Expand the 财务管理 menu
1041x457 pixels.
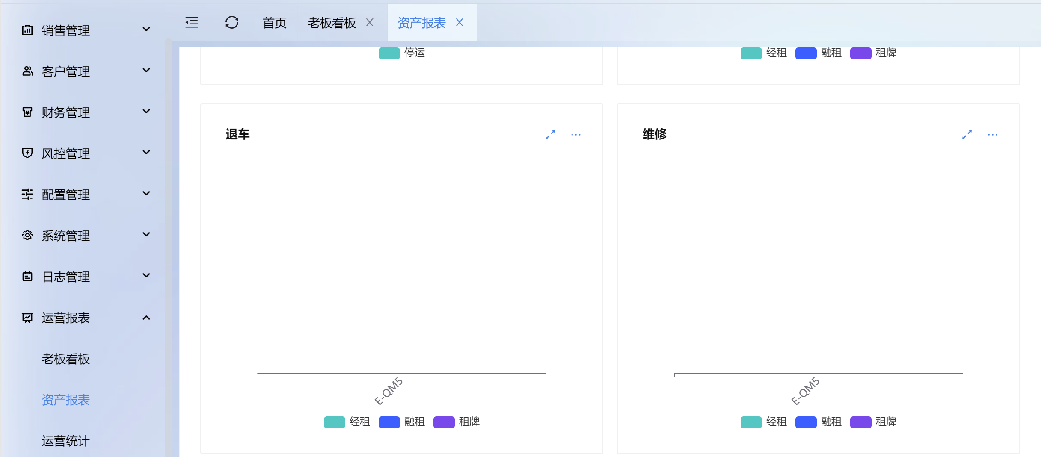click(x=86, y=112)
